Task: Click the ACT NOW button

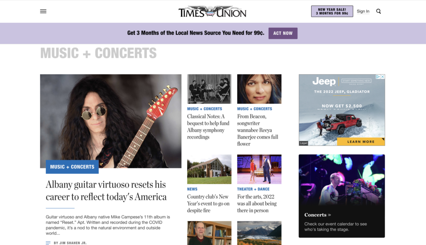Action: coord(283,33)
